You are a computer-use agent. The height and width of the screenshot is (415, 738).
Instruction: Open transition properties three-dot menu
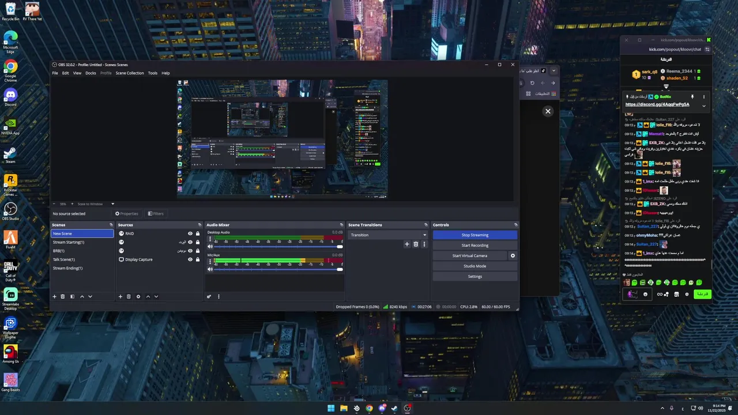coord(424,244)
